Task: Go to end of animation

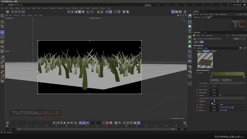Action: pos(76,123)
